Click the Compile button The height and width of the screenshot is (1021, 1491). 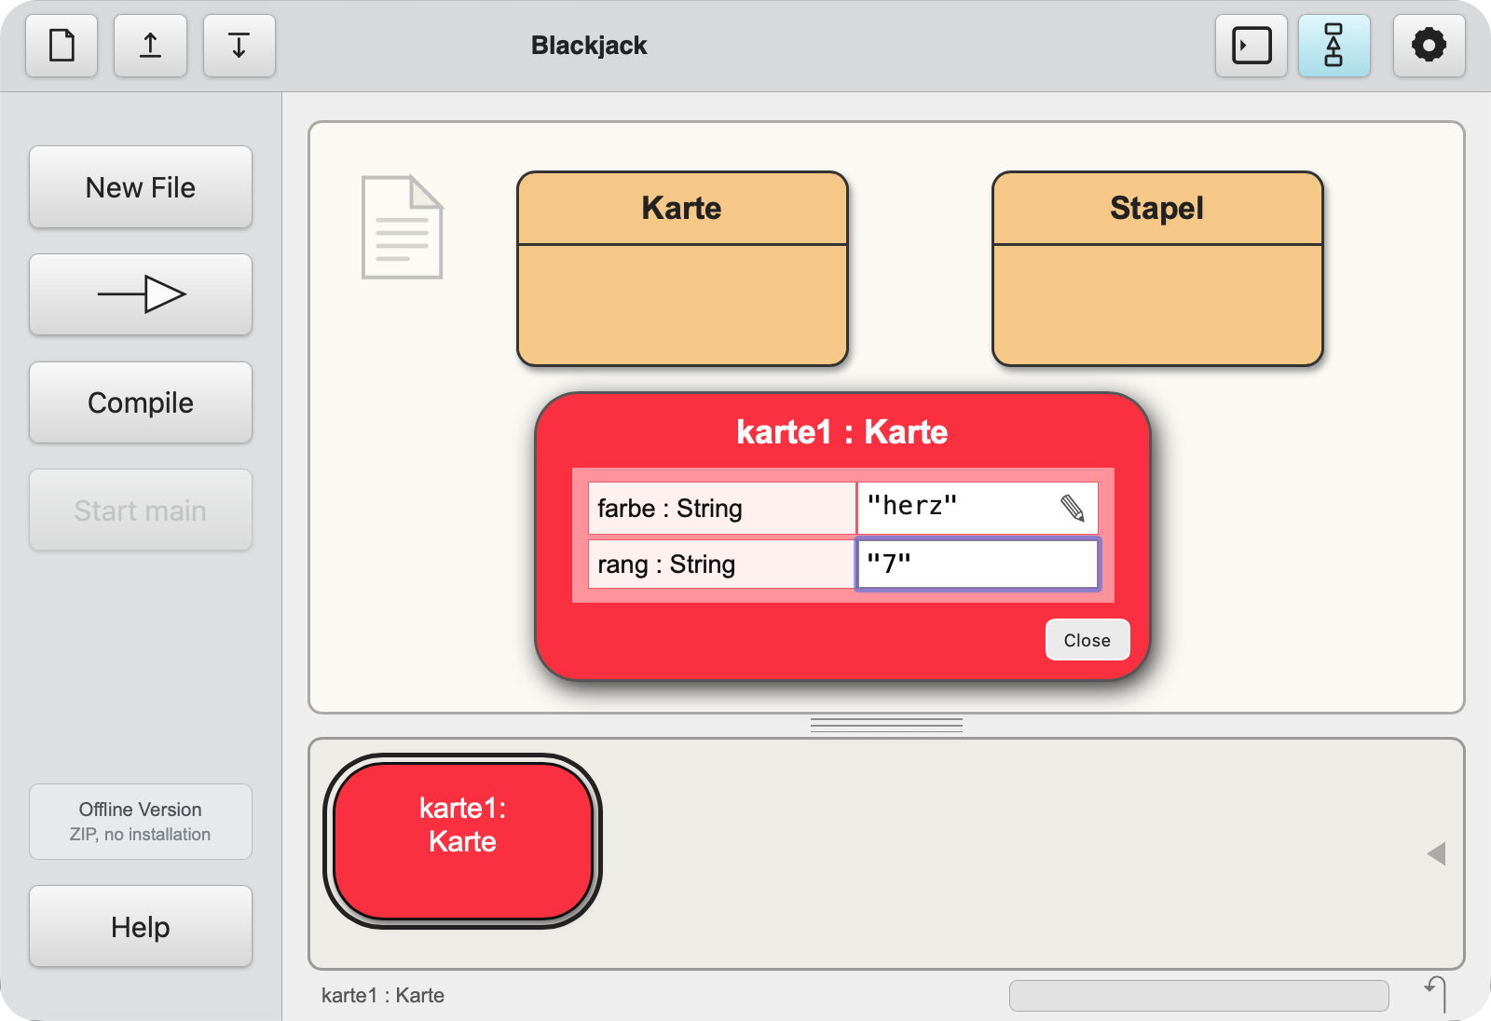coord(141,402)
